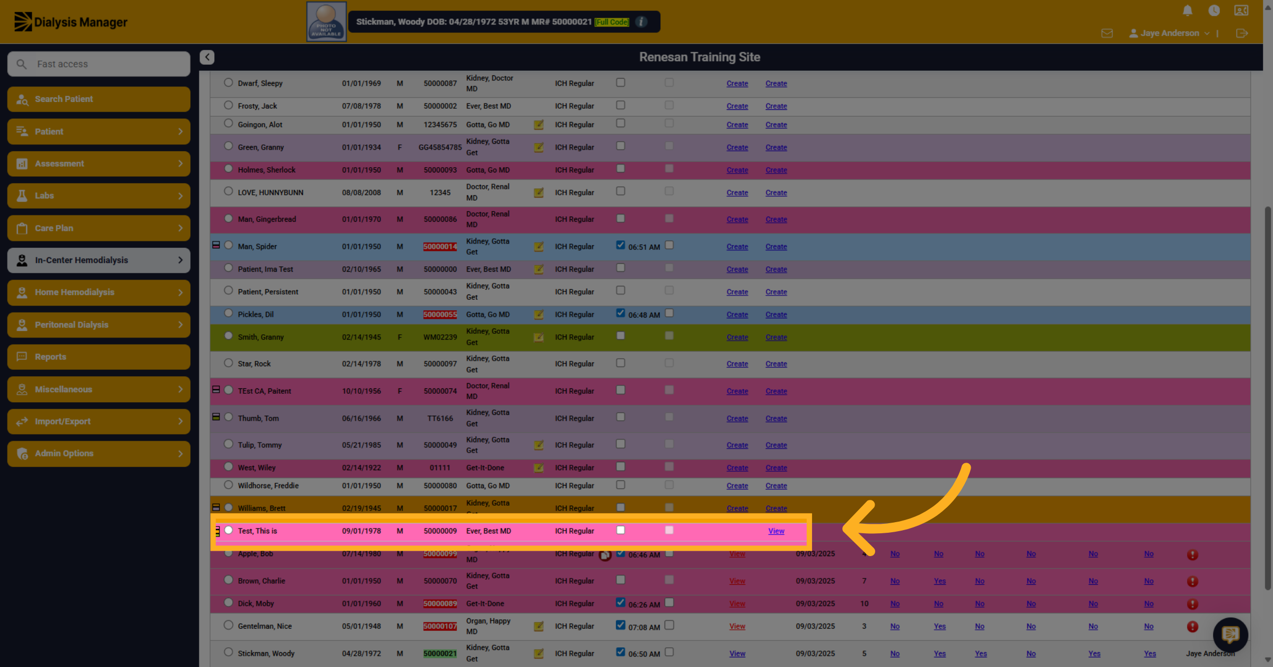The height and width of the screenshot is (667, 1273).
Task: Select the radio button for Test, This is
Action: (229, 530)
